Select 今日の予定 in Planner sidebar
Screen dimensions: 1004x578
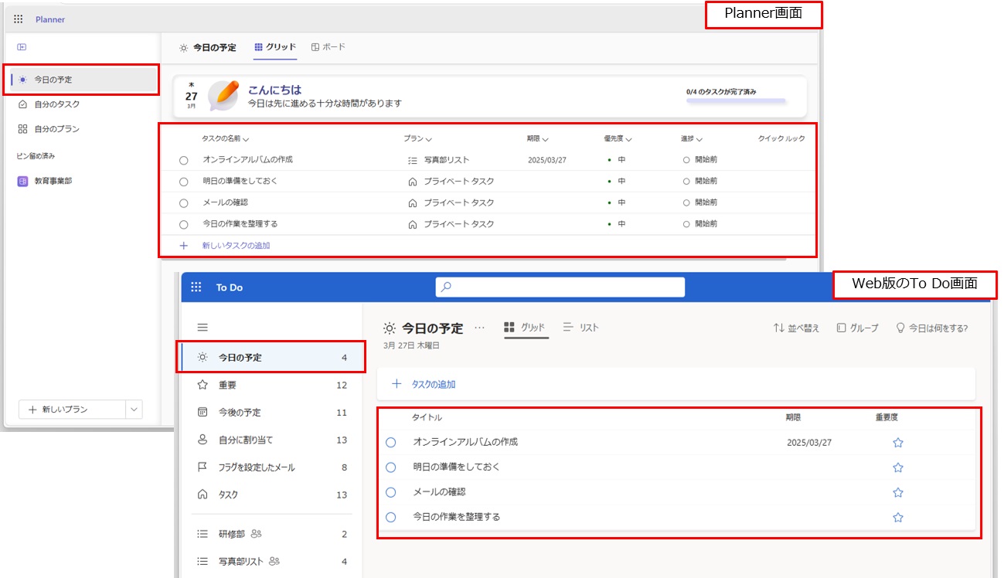coord(81,80)
